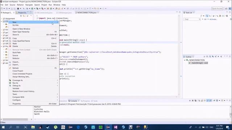The width and height of the screenshot is (232, 130).
Task: Open Microsoft Edge from the taskbar
Action: [78, 127]
